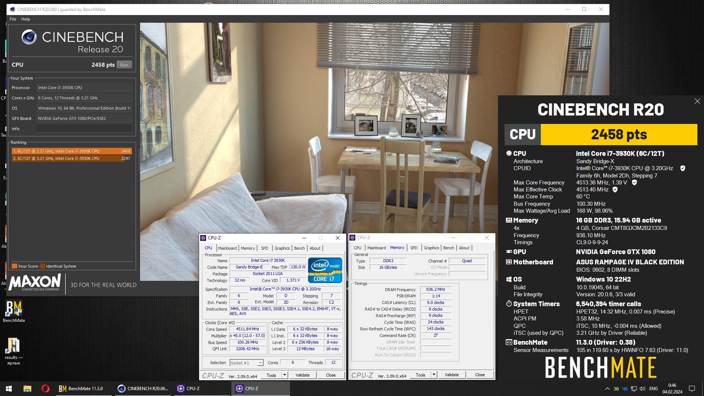Select the first ranking entry scoring 2458
The image size is (704, 396).
tap(71, 151)
